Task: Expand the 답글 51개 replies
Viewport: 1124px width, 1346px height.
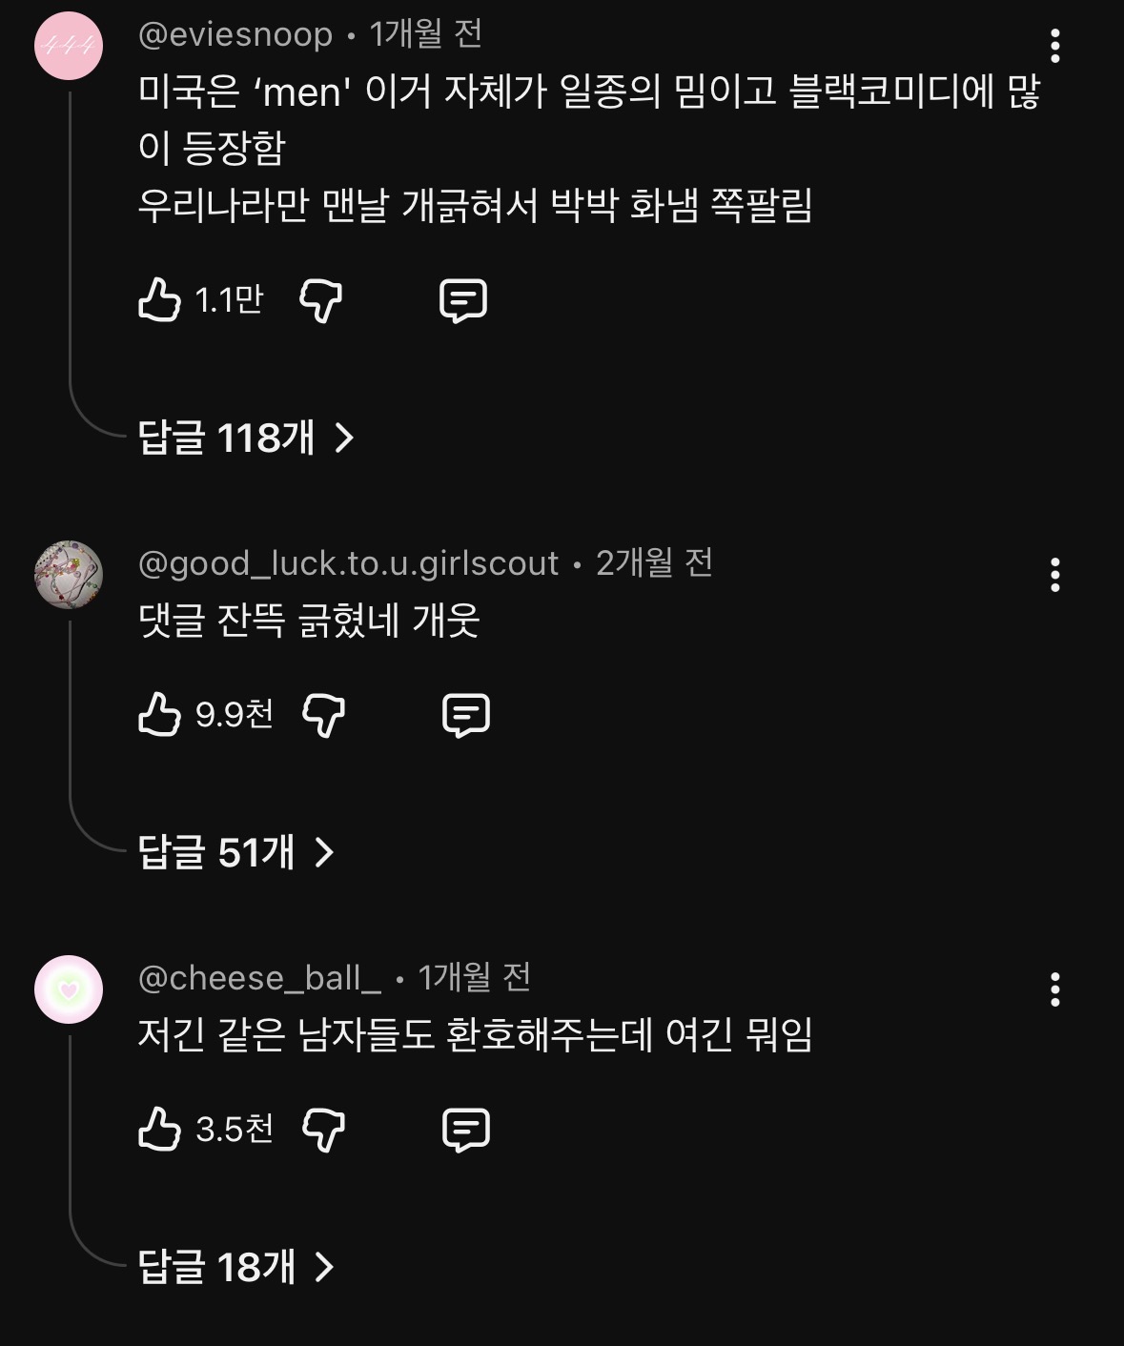Action: pos(236,852)
